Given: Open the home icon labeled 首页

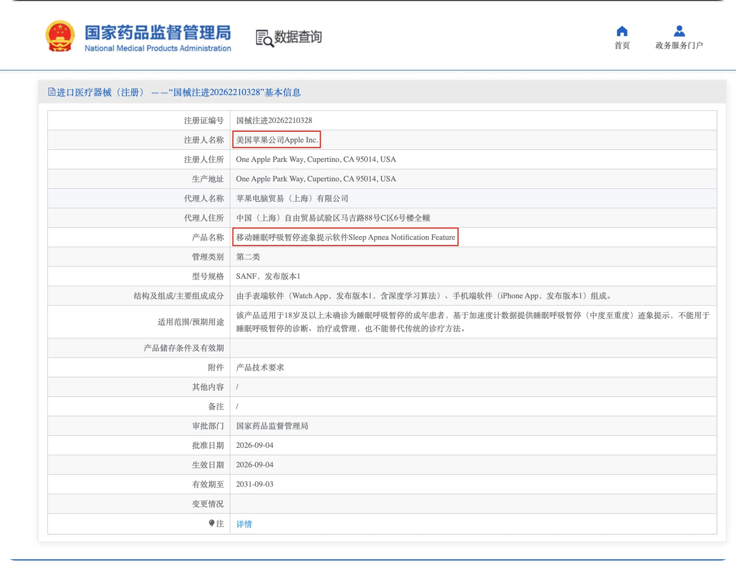Looking at the screenshot, I should point(622,31).
